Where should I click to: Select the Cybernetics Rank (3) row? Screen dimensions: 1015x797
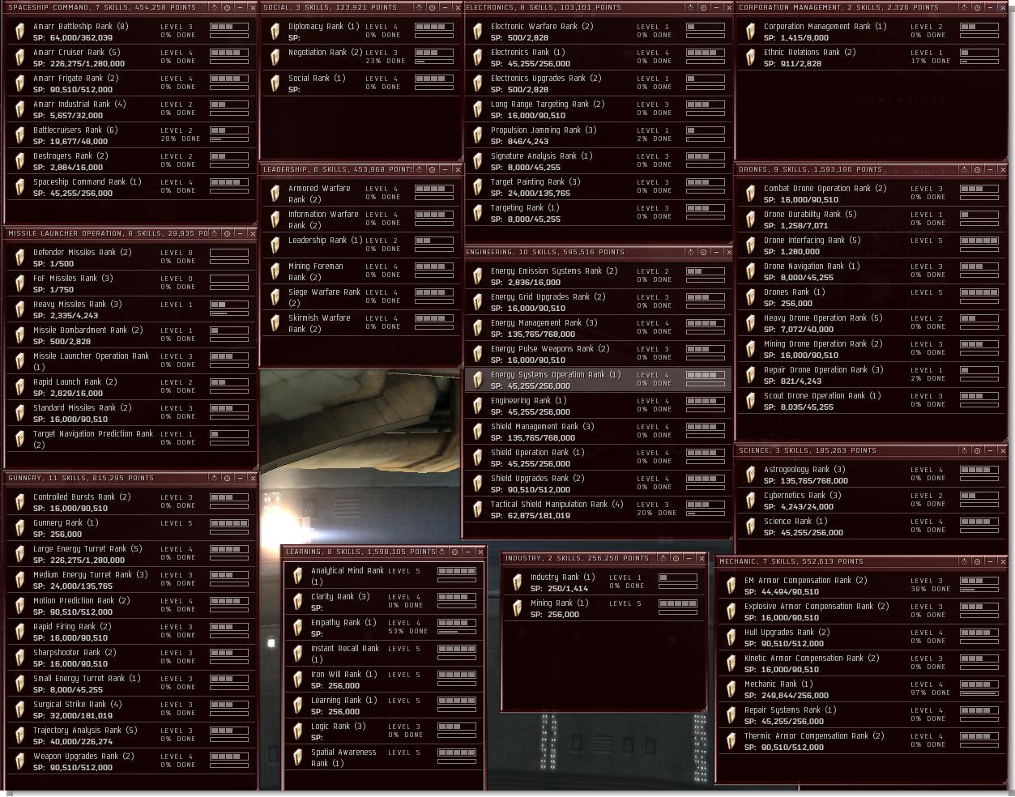872,501
